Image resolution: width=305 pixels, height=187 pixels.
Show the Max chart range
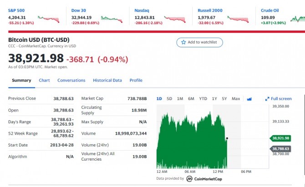pyautogui.click(x=236, y=99)
